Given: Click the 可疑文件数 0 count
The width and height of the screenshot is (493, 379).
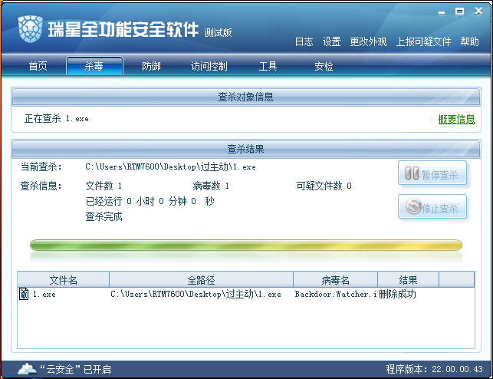Looking at the screenshot, I should pos(324,186).
